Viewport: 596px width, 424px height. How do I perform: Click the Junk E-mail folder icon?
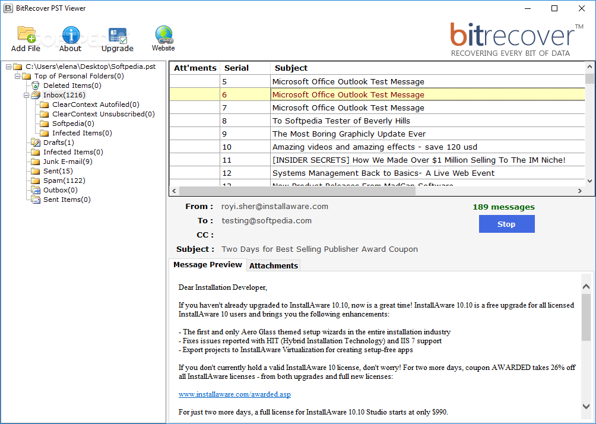click(36, 162)
